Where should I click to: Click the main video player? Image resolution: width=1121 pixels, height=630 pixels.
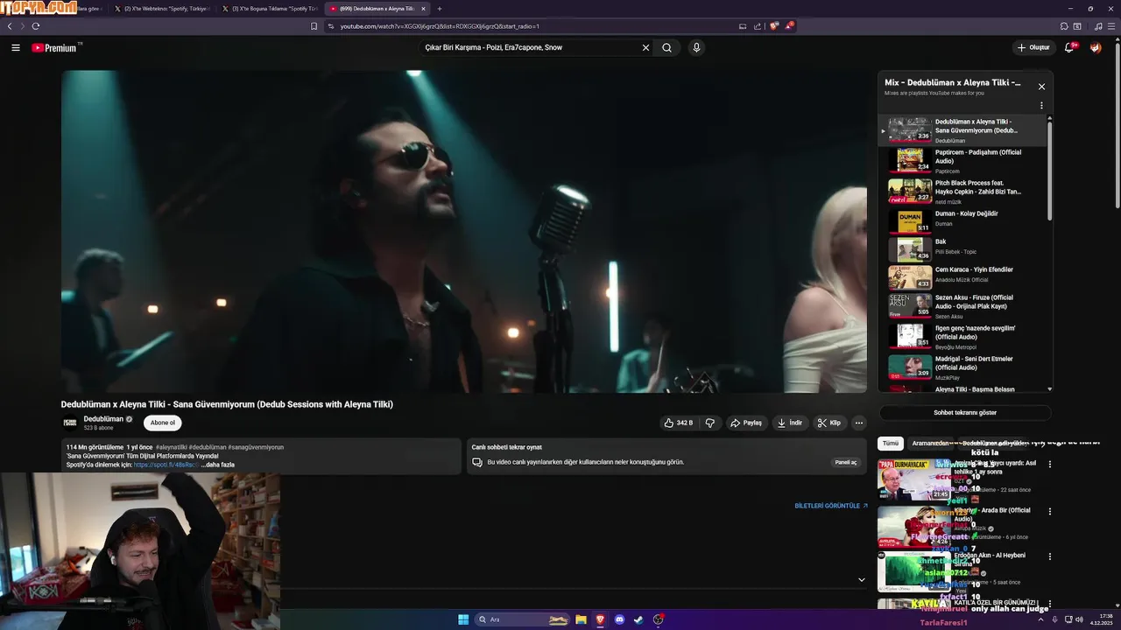pos(464,231)
